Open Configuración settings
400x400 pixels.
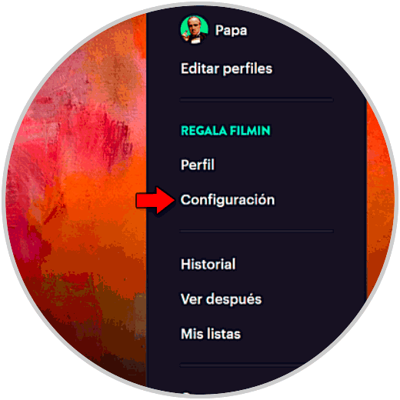coord(228,200)
